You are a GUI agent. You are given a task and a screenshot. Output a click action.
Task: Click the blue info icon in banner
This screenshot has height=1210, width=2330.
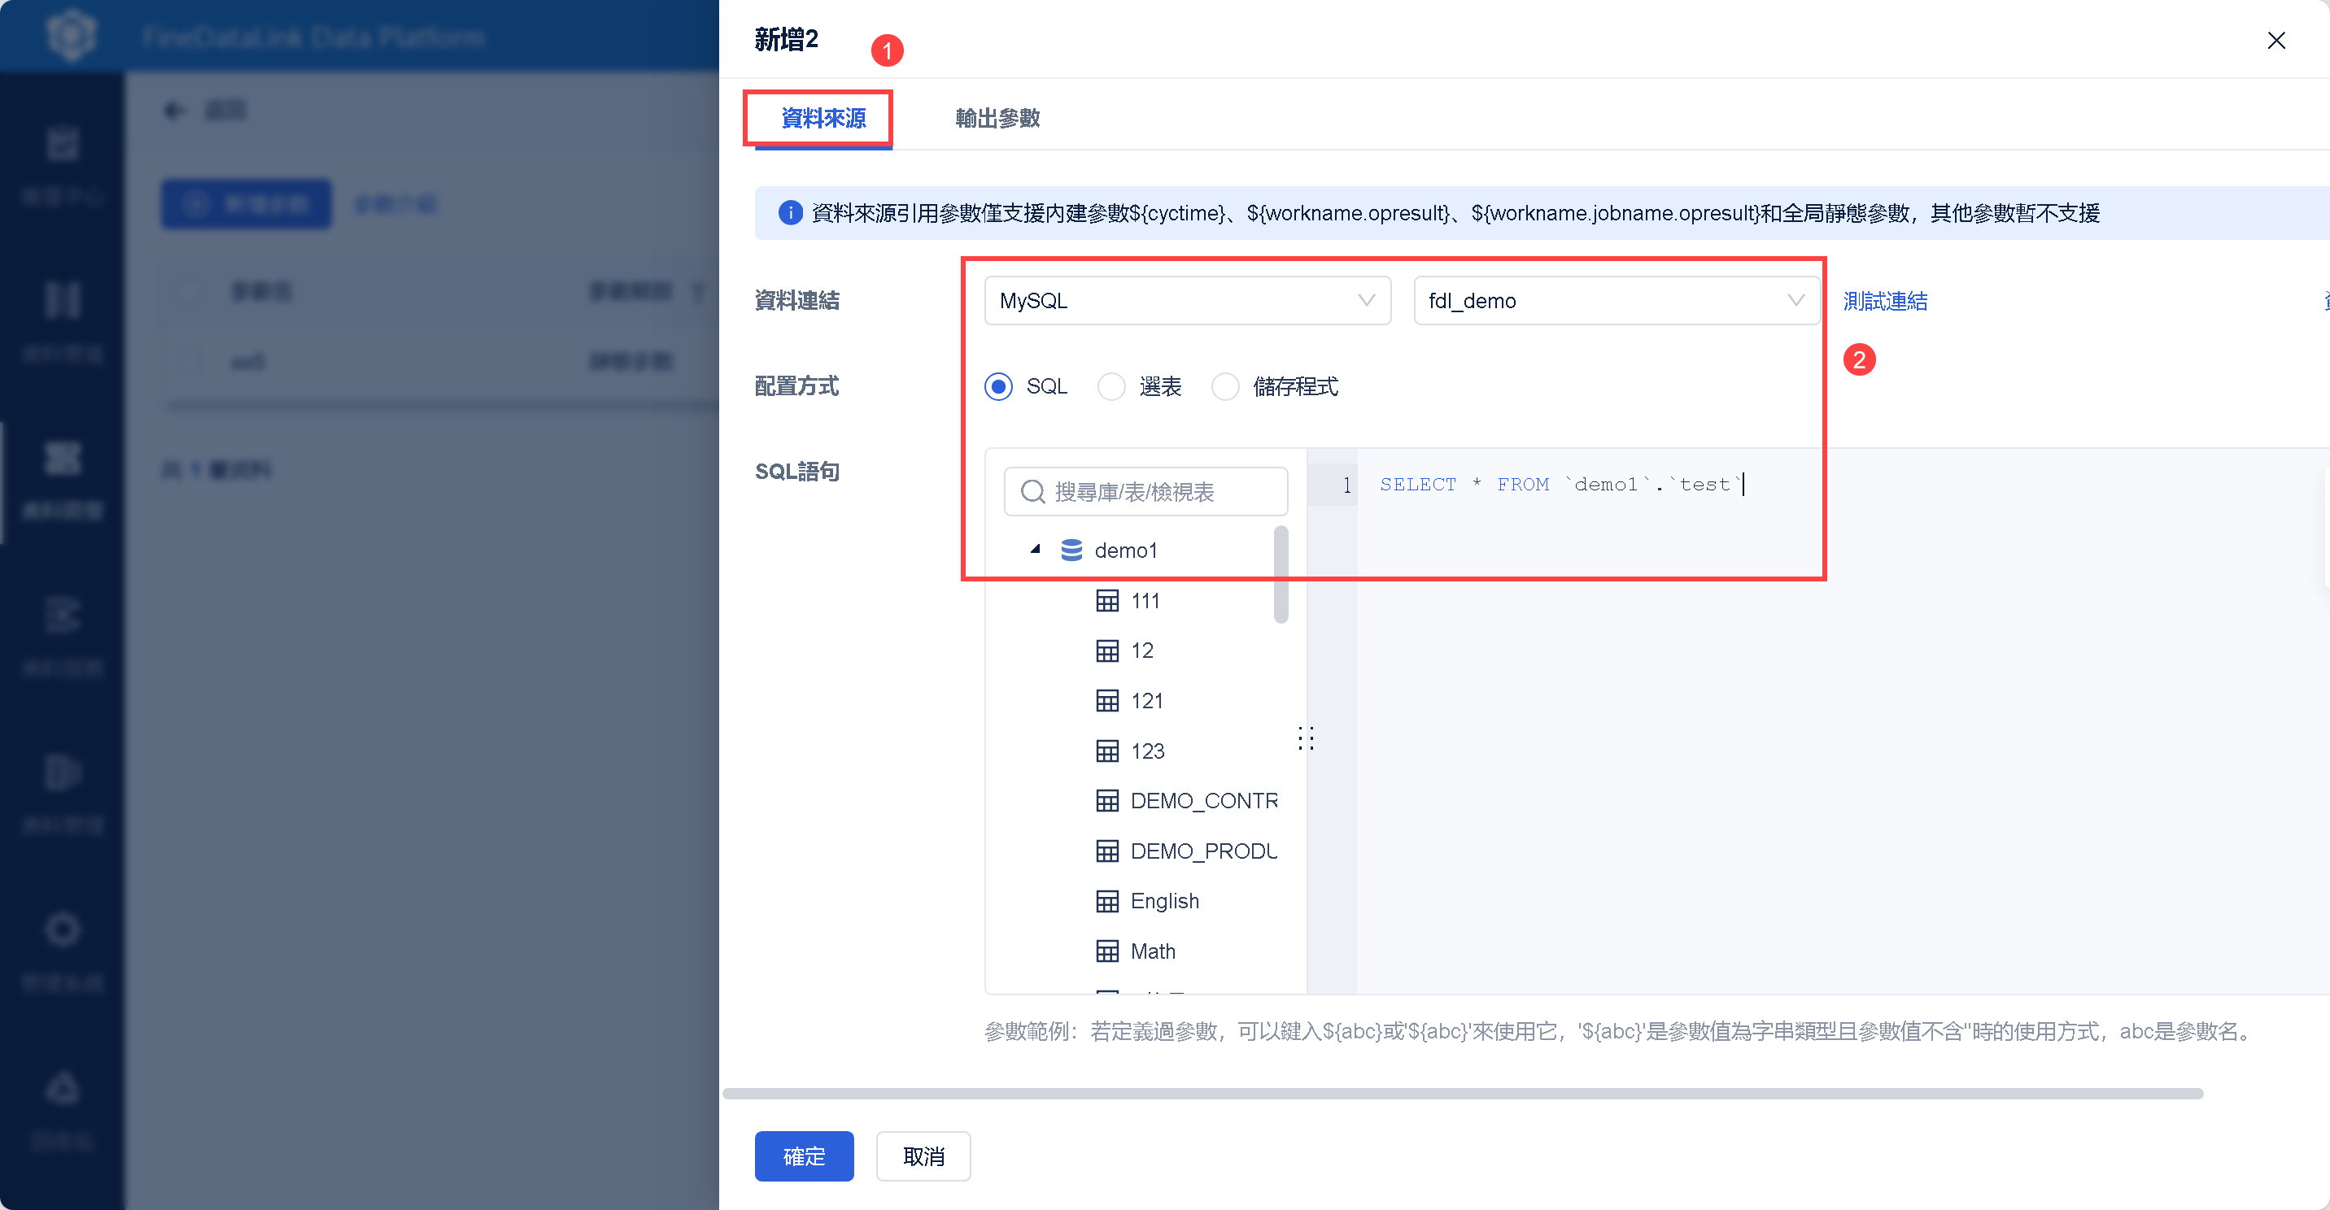[790, 212]
